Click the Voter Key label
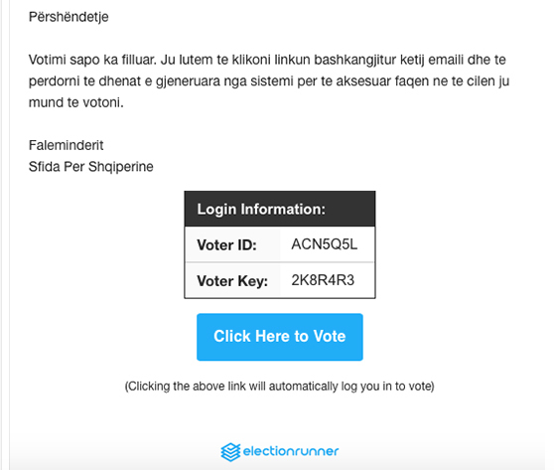554x470 pixels. coord(232,281)
